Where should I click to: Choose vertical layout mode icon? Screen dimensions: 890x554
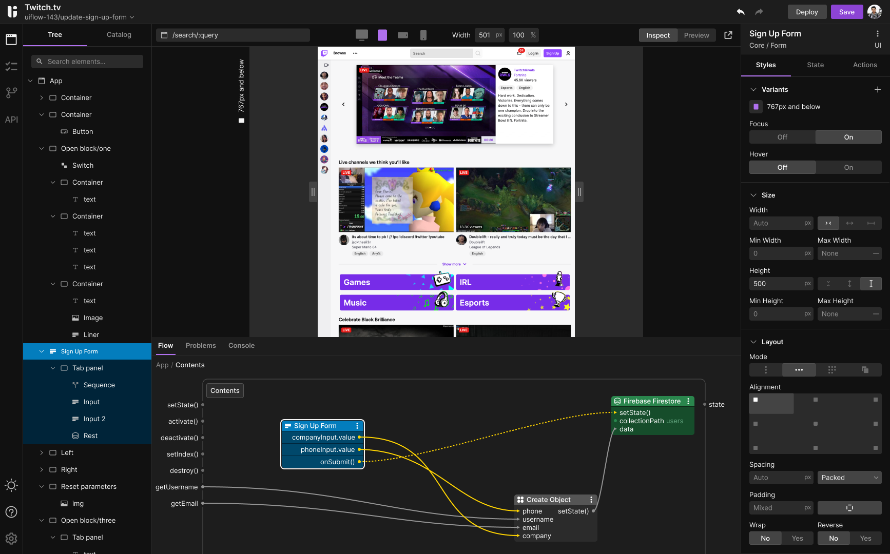click(766, 370)
